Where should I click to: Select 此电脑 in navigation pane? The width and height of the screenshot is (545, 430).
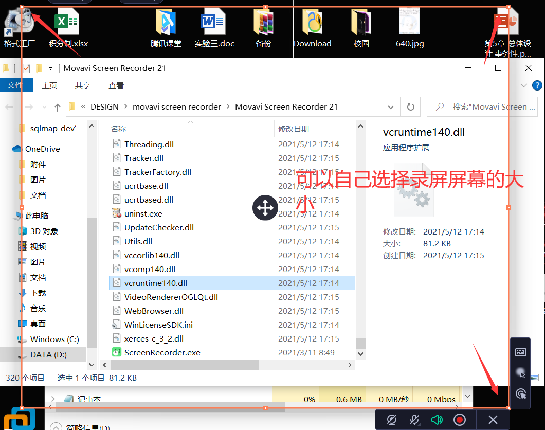[37, 216]
